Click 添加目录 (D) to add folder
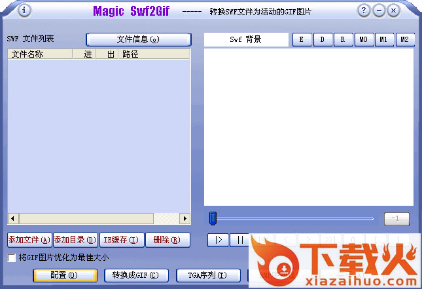The height and width of the screenshot is (289, 422). (x=76, y=240)
